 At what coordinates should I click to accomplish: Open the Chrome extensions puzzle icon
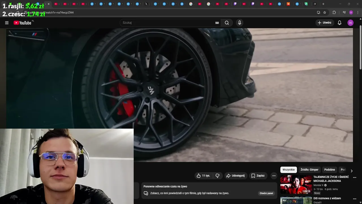pos(334,12)
